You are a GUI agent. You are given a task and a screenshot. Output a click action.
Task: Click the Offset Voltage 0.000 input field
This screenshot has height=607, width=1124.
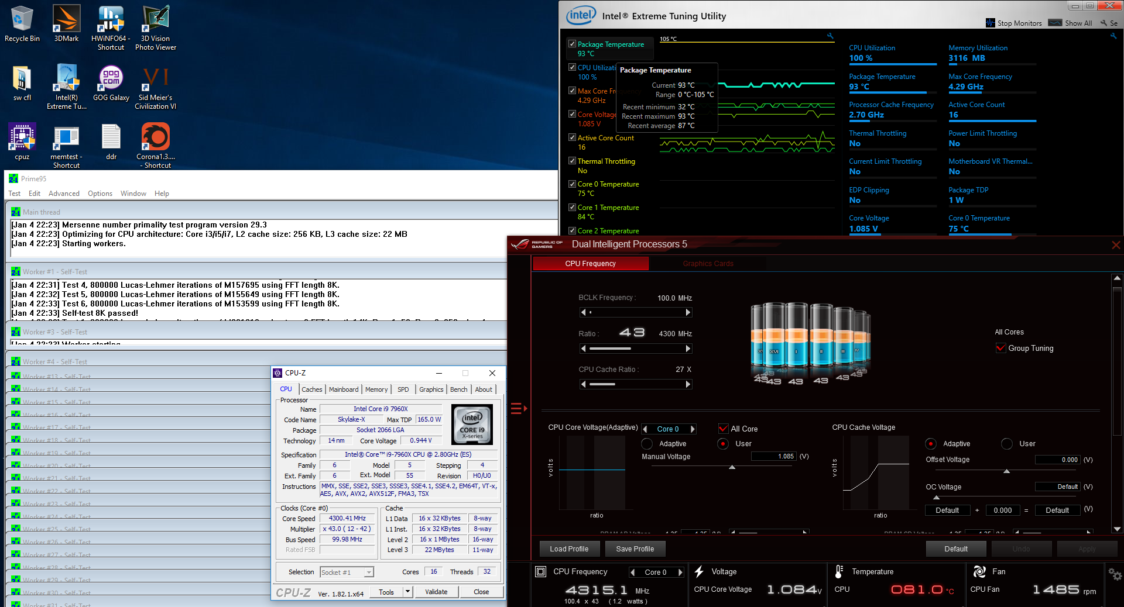point(1058,460)
